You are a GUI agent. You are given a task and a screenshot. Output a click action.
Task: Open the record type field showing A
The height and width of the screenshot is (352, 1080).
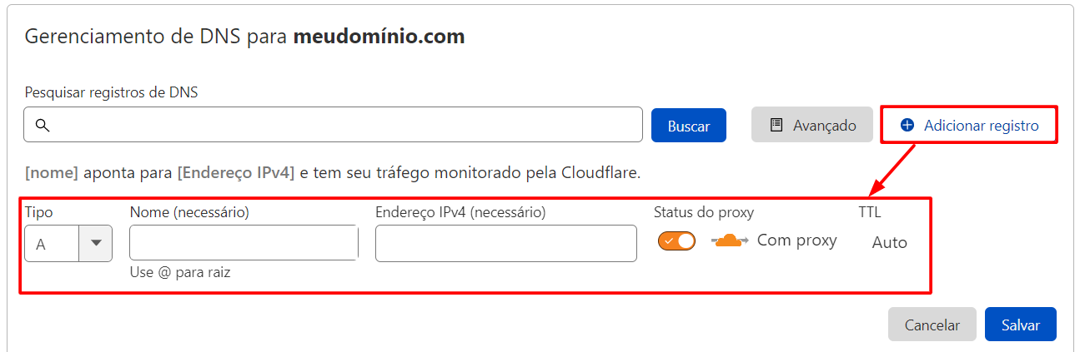tap(52, 243)
